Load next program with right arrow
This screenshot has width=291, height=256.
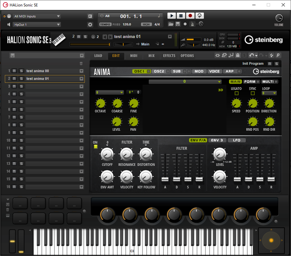click(x=110, y=37)
